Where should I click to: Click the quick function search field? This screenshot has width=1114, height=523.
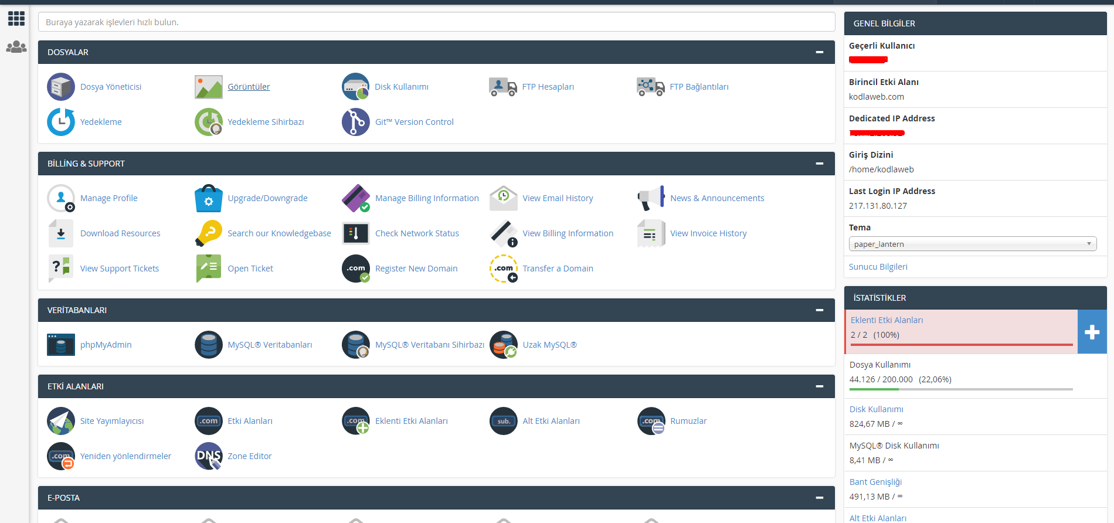pos(436,22)
